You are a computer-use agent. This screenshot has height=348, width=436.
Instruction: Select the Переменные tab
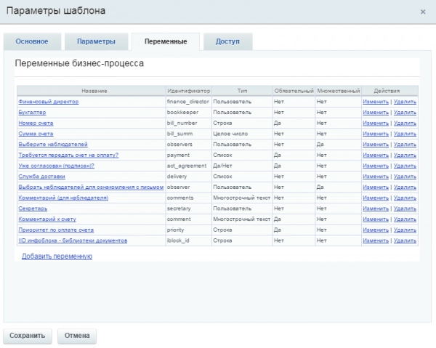pyautogui.click(x=165, y=41)
